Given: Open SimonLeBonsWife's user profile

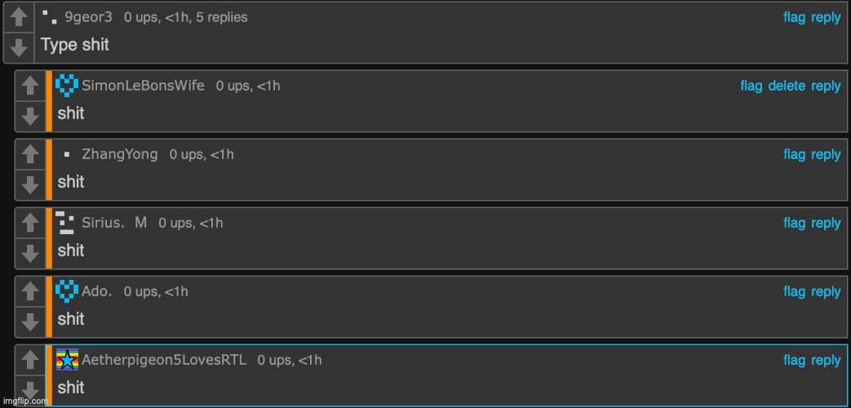Looking at the screenshot, I should coord(144,86).
